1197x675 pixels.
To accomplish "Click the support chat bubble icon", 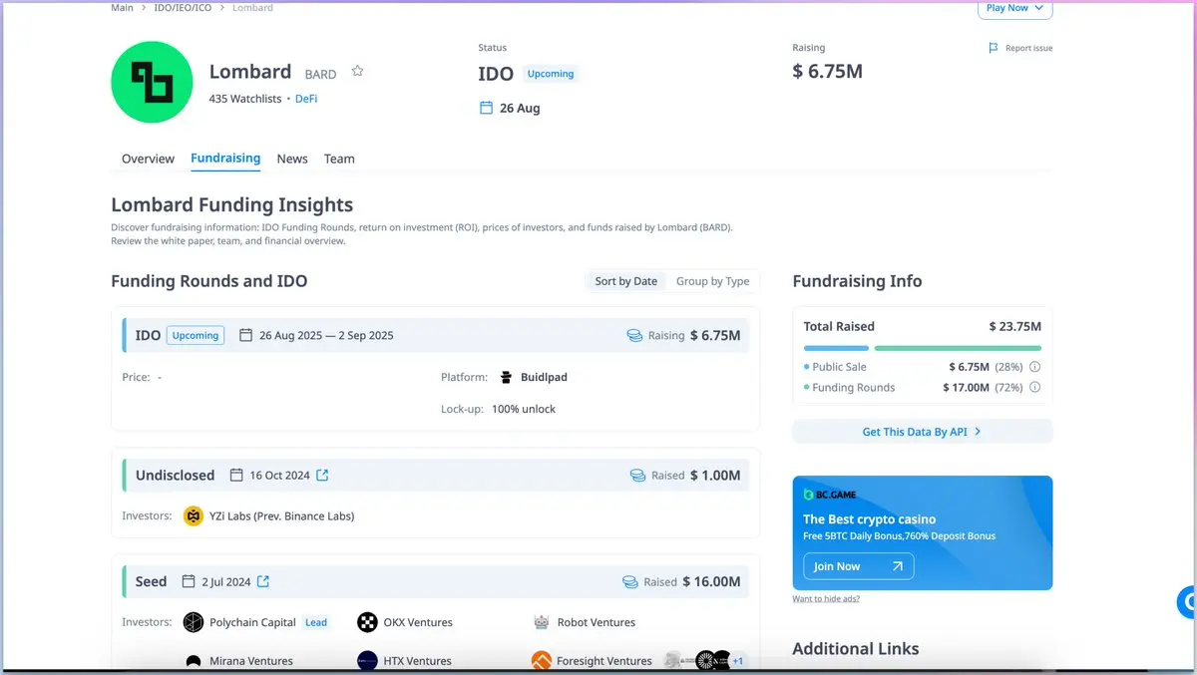I will pyautogui.click(x=1187, y=601).
